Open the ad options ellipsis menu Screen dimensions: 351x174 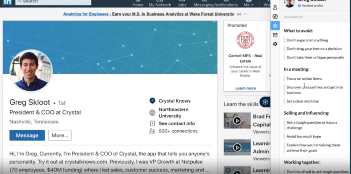(x=246, y=14)
